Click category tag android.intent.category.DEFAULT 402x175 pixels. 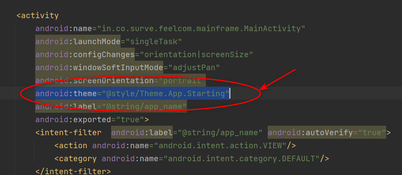(x=192, y=159)
